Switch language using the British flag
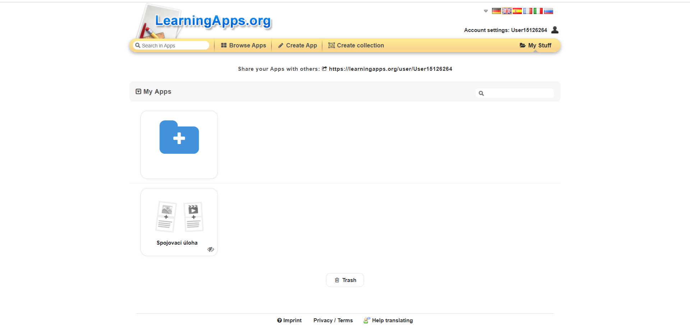Screen dimensions: 690x333 [507, 11]
